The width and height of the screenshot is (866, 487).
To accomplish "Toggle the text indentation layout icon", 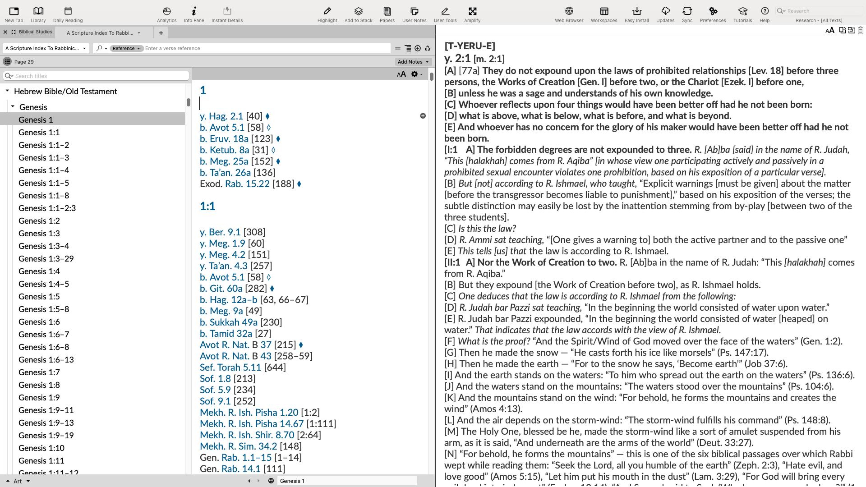I will [408, 48].
